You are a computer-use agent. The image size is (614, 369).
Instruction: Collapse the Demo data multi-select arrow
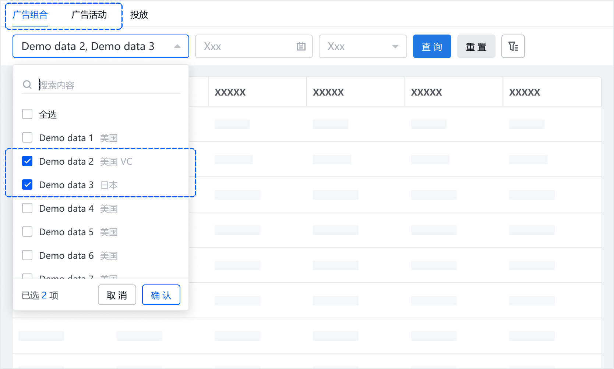pyautogui.click(x=177, y=46)
